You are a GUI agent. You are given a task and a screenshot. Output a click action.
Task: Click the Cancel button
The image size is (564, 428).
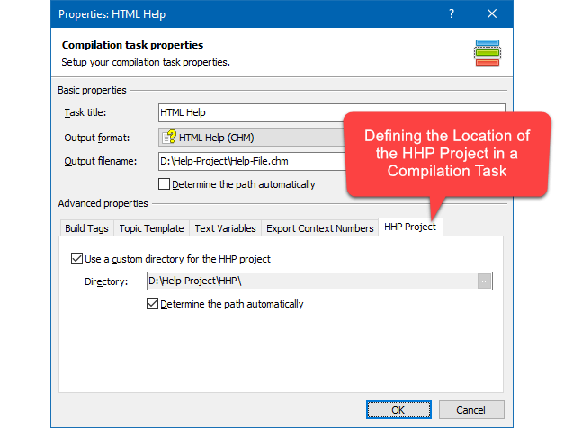[471, 410]
